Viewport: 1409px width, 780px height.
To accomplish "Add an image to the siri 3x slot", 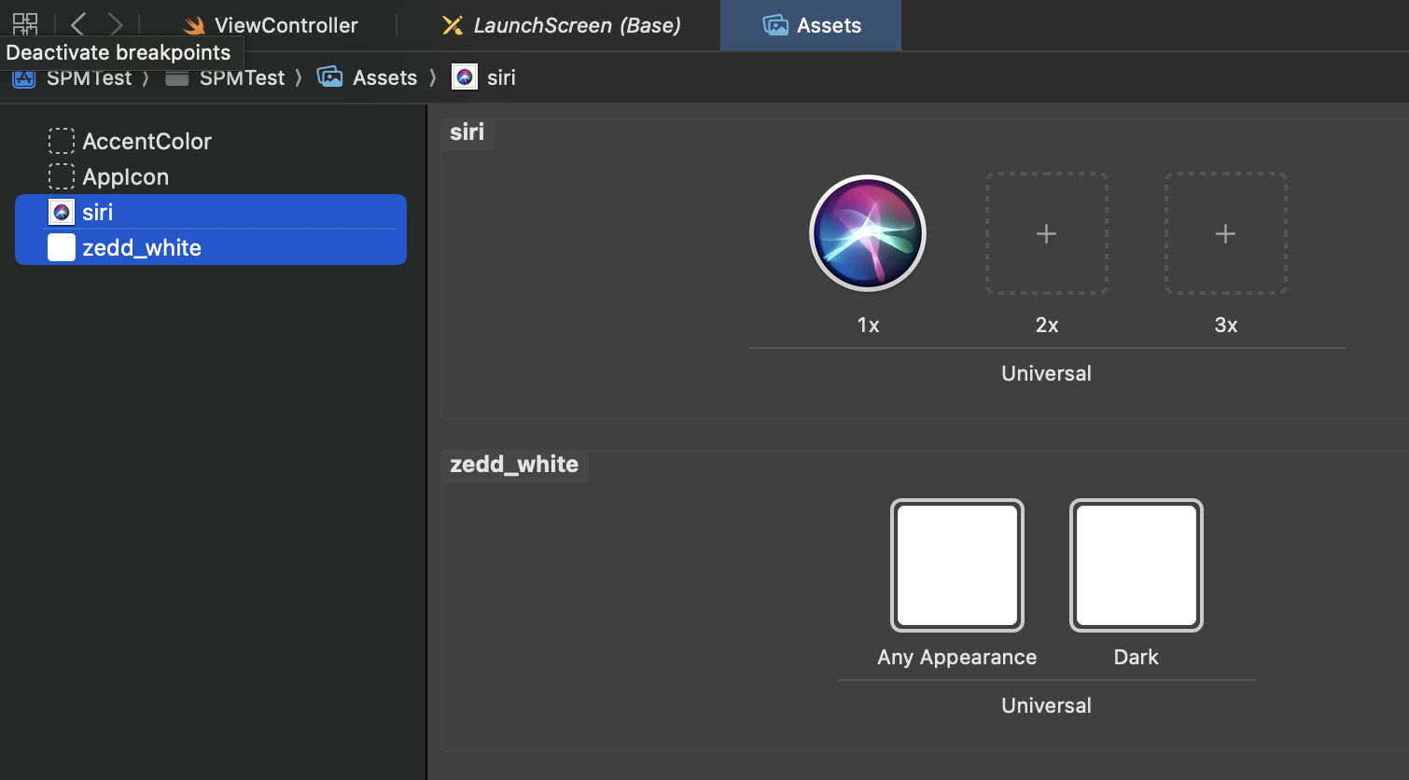I will click(x=1226, y=233).
